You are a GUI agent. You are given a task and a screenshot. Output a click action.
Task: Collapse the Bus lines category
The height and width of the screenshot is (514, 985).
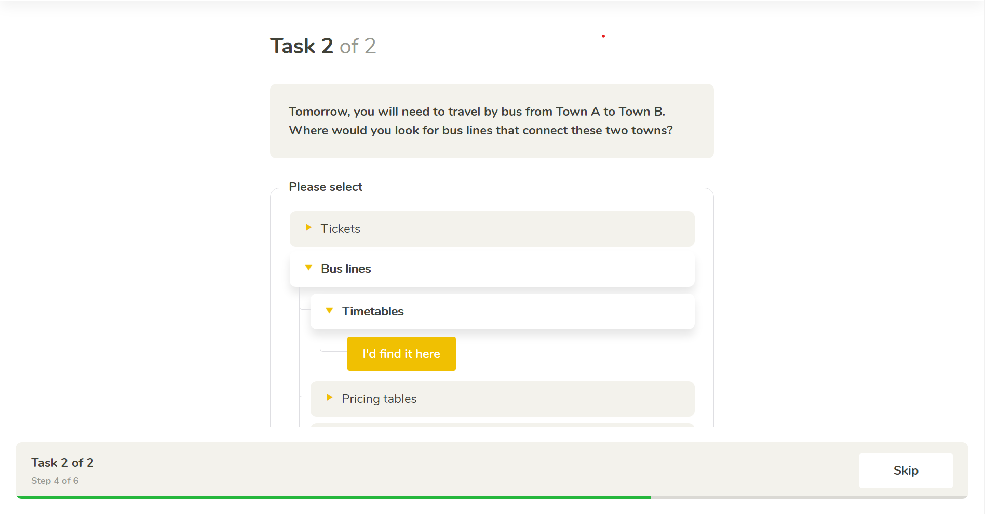point(492,269)
